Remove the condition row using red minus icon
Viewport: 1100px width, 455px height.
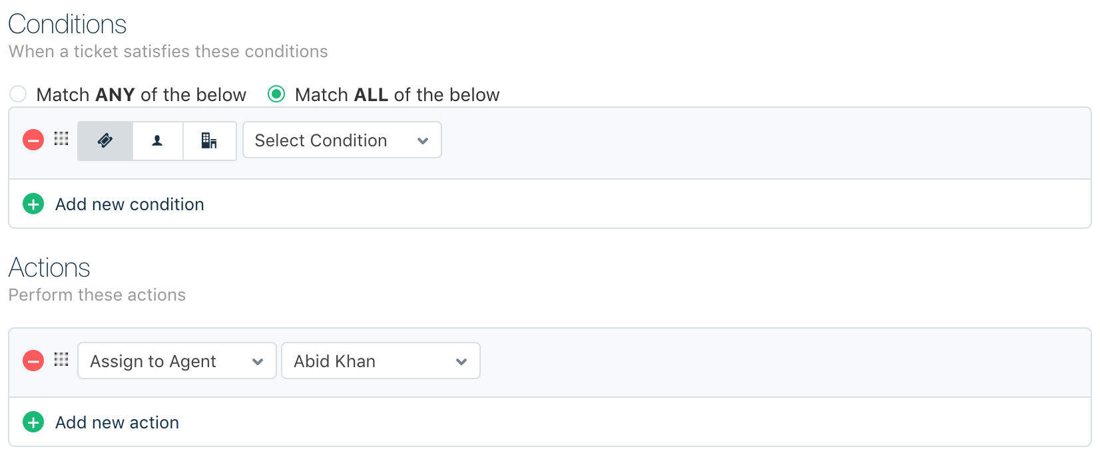pyautogui.click(x=33, y=140)
